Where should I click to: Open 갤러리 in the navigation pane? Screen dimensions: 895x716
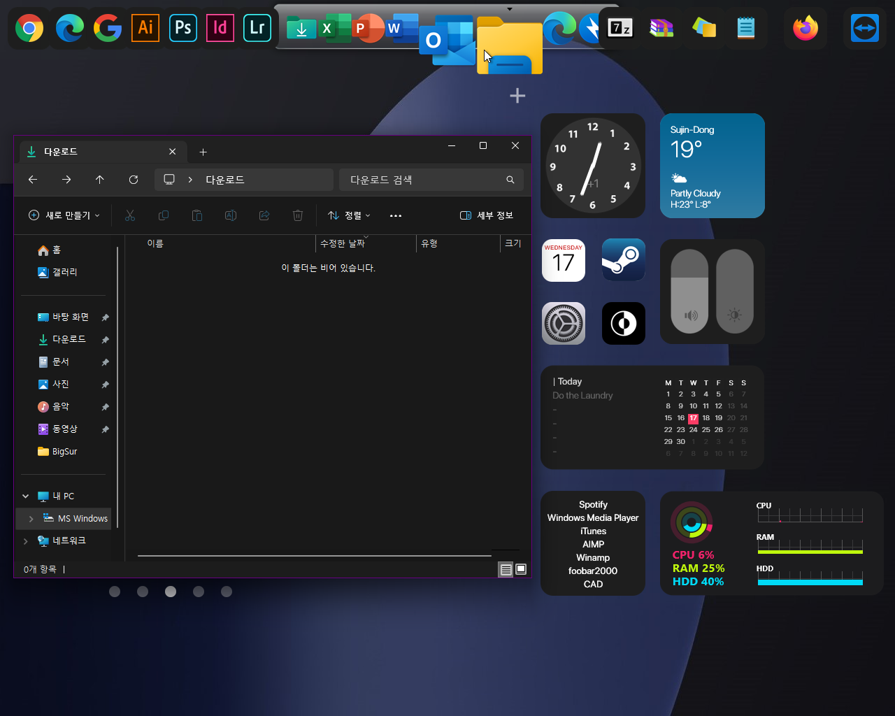(64, 272)
